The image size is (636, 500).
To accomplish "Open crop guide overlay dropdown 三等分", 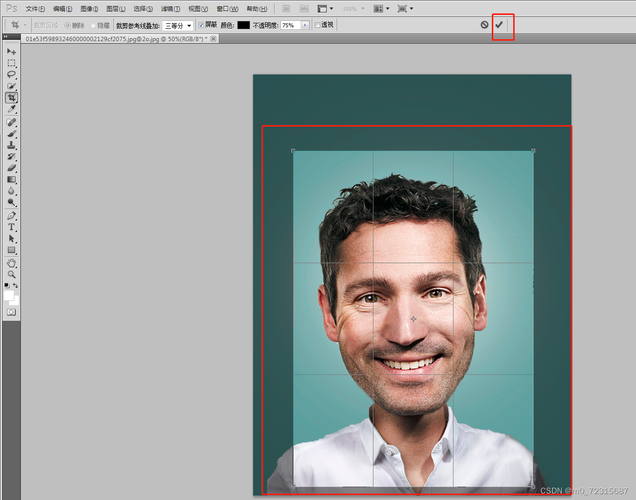I will point(178,25).
